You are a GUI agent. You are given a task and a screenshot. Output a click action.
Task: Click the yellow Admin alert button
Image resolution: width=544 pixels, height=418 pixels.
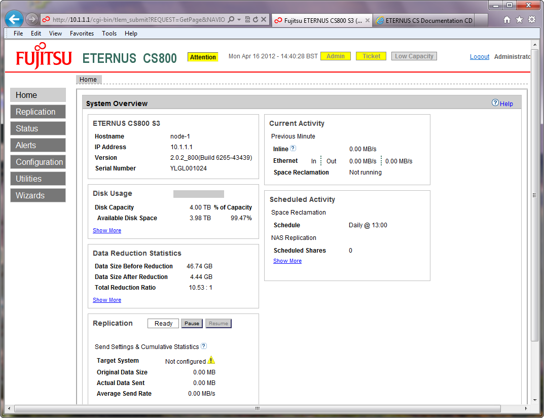[336, 56]
